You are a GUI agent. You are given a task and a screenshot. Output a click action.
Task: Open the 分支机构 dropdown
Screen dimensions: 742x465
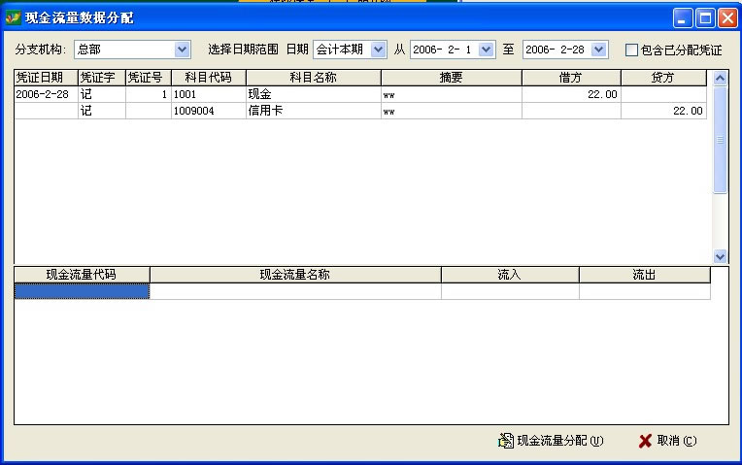[x=182, y=50]
